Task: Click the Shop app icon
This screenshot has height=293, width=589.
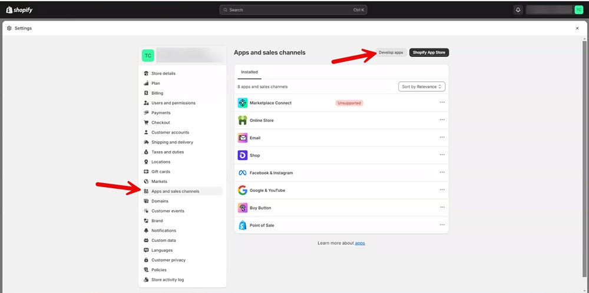Action: point(243,155)
